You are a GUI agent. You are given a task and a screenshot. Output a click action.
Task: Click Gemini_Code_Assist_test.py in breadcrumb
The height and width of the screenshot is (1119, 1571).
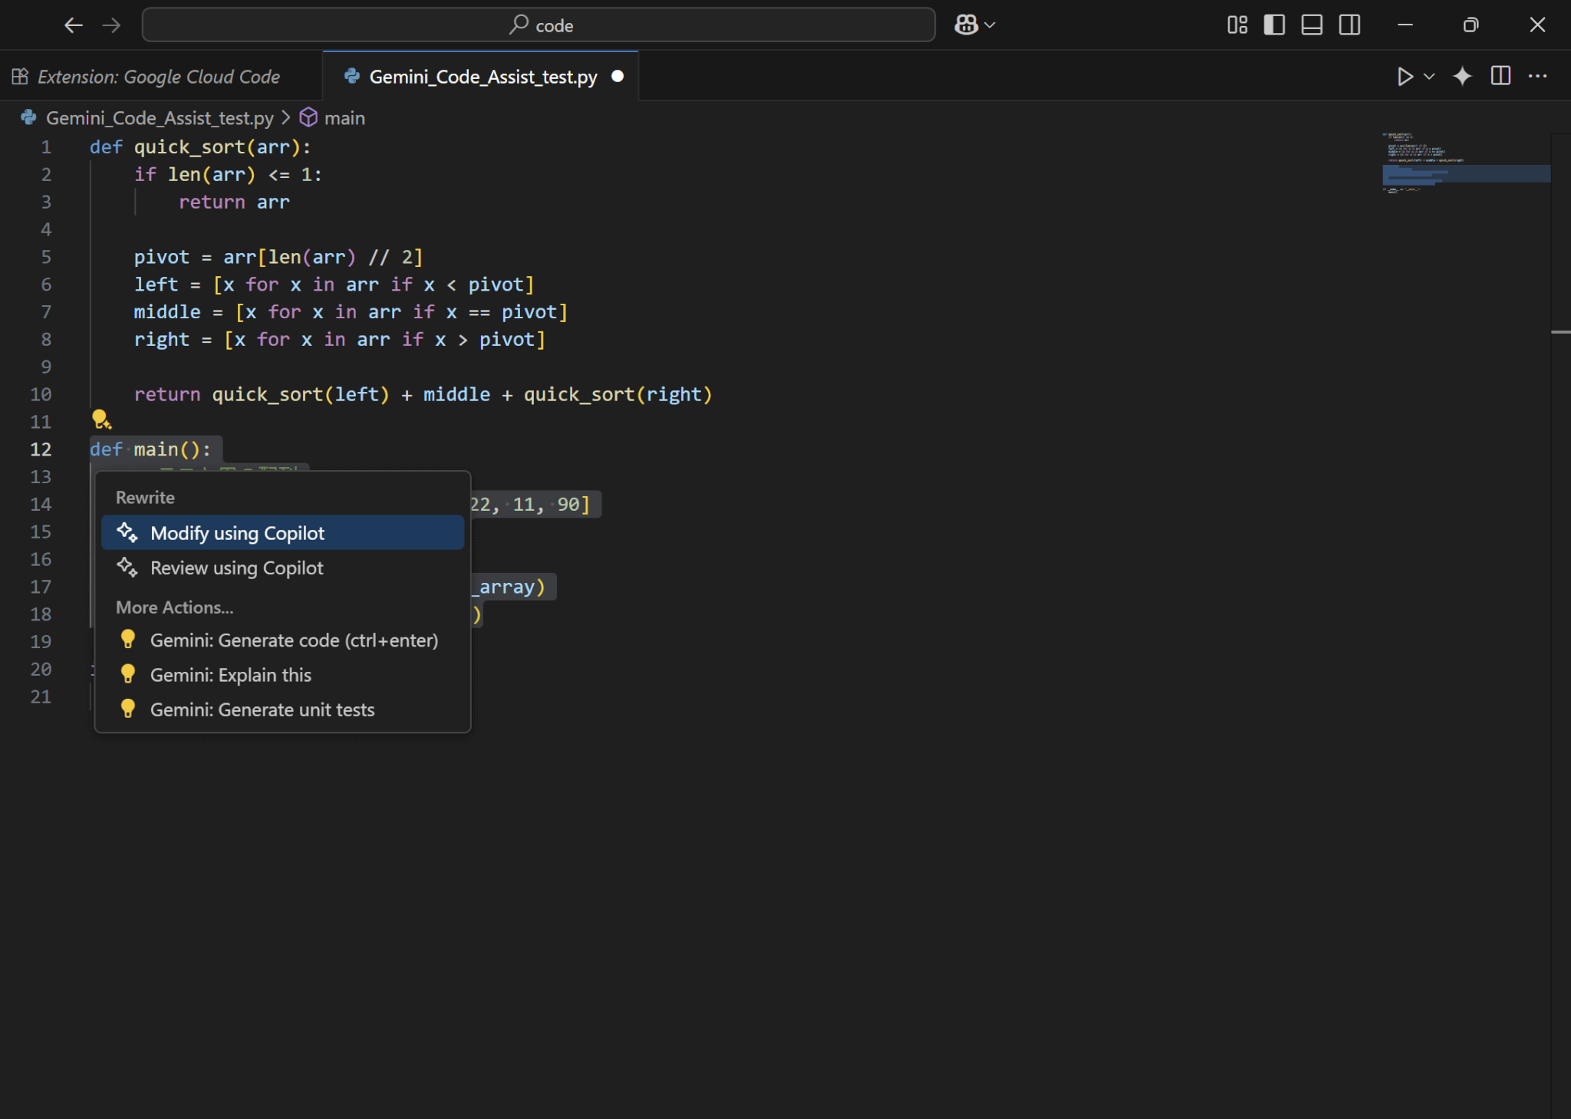pyautogui.click(x=160, y=118)
